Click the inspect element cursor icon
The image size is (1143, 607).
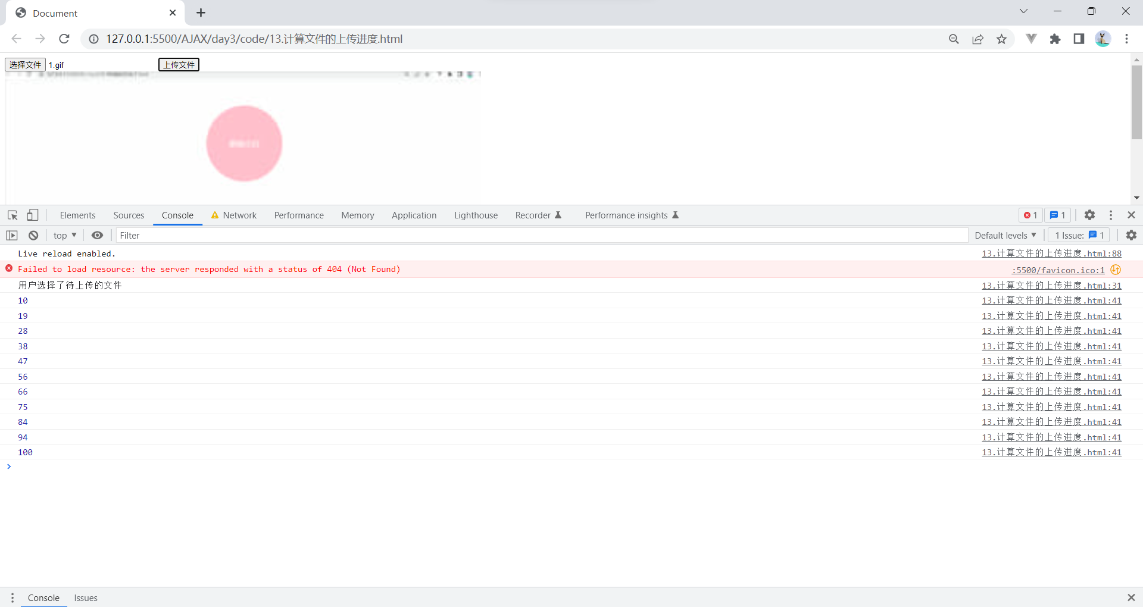point(12,215)
